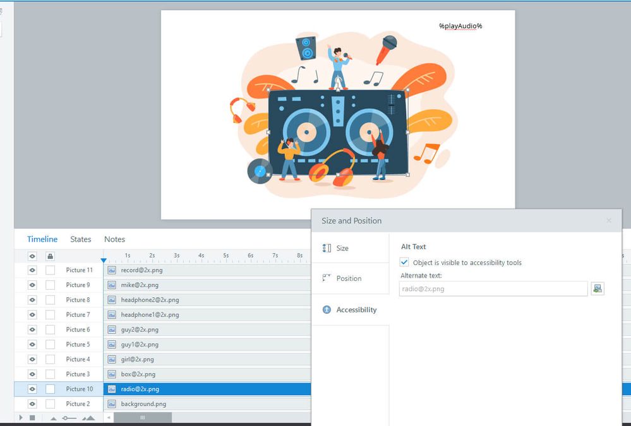
Task: Select the Accessibility section in dialog
Action: [350, 310]
